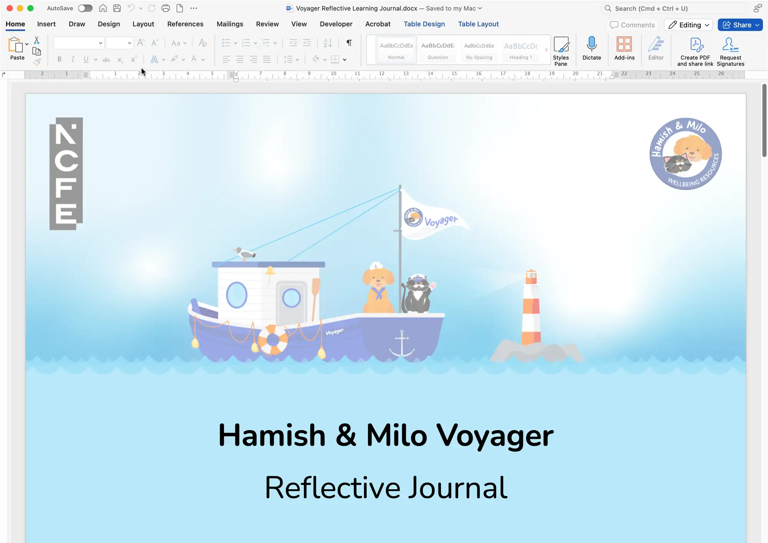This screenshot has width=768, height=543.
Task: Expand the styles gallery arrow
Action: (546, 50)
